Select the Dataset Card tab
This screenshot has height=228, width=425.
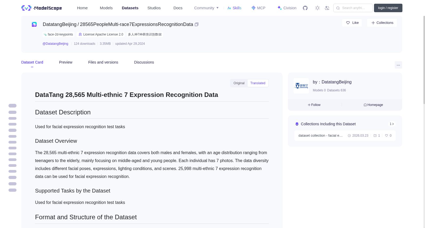coord(32,62)
